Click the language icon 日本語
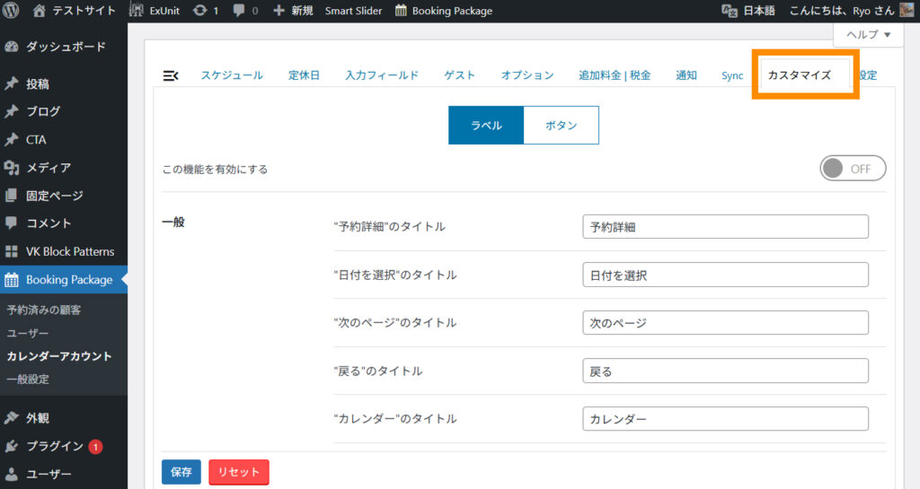 click(730, 11)
